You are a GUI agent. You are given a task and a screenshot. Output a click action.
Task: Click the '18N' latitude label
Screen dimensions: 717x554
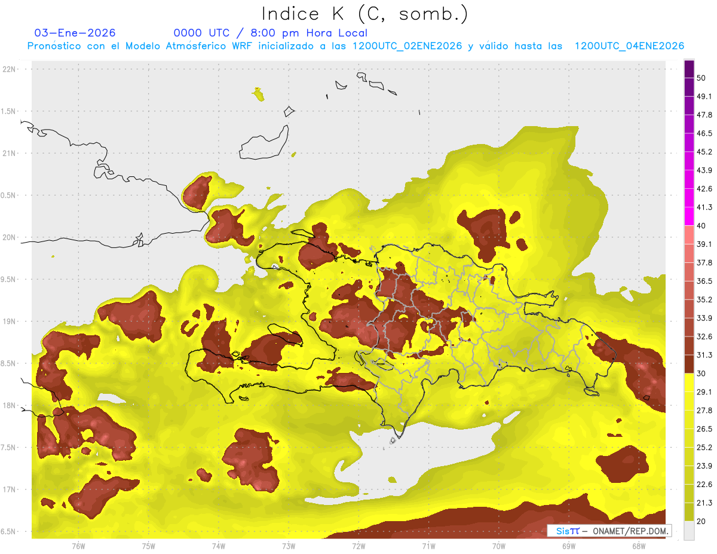click(9, 406)
